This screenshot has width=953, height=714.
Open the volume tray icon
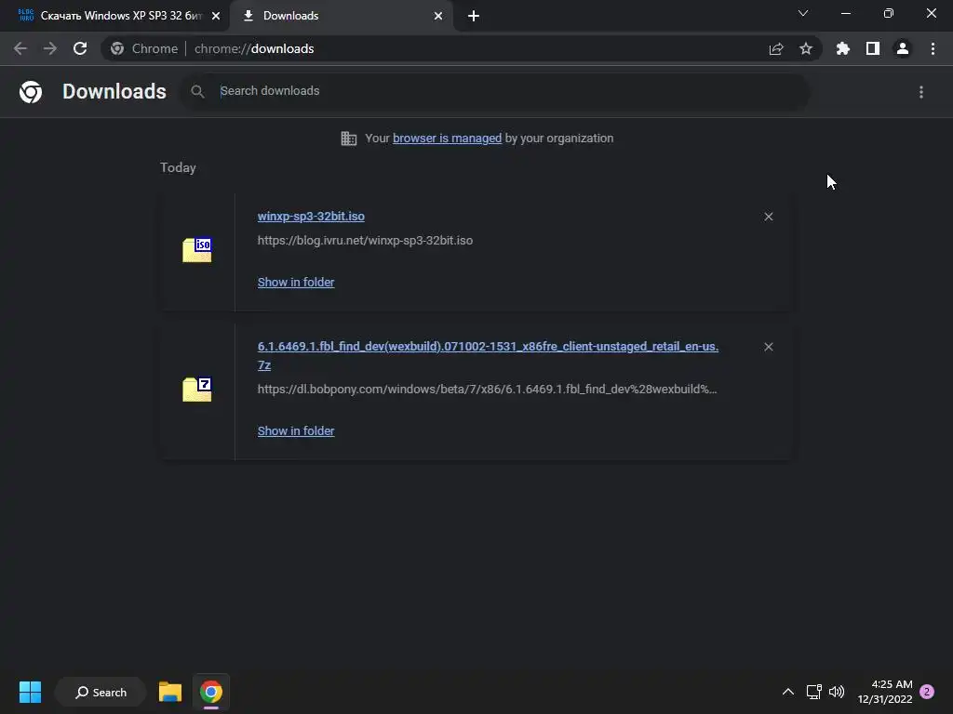pyautogui.click(x=837, y=692)
